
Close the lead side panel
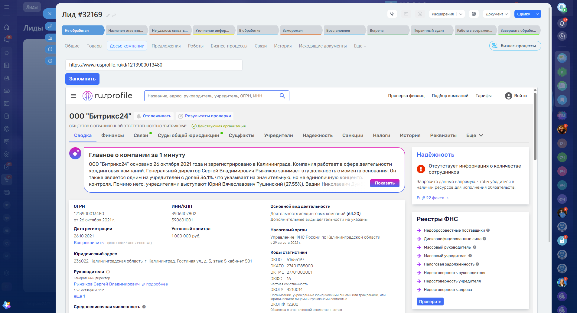(x=50, y=14)
